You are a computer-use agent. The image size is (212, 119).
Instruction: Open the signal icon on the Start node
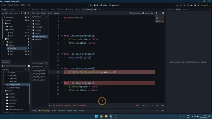pos(26,51)
